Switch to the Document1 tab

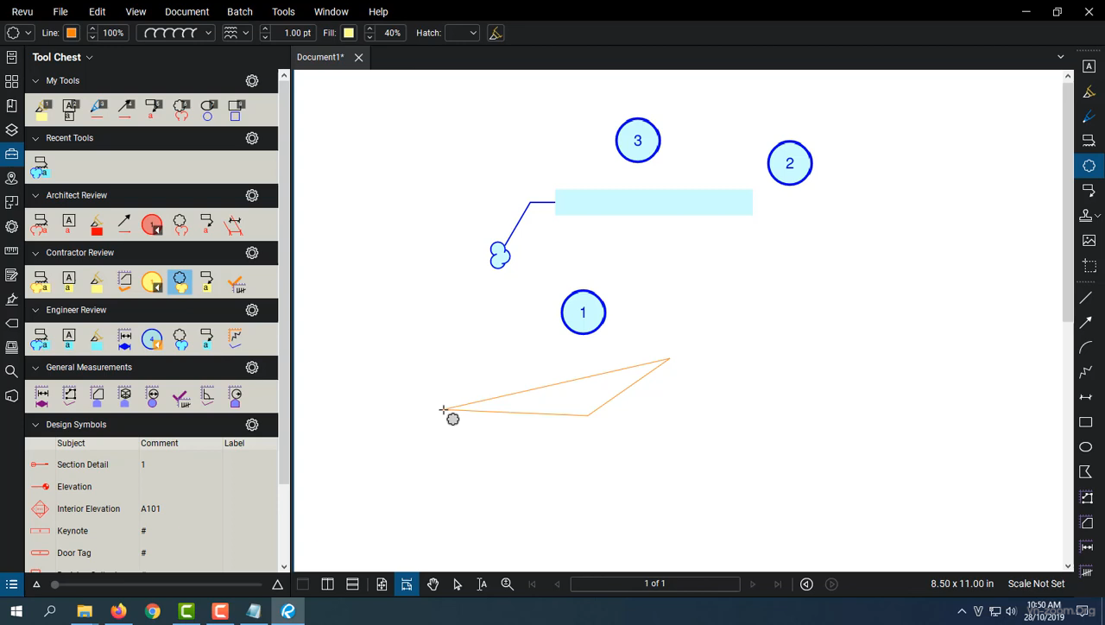(319, 57)
